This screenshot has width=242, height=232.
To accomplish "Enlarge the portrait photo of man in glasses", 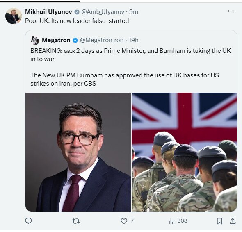I will [78, 152].
